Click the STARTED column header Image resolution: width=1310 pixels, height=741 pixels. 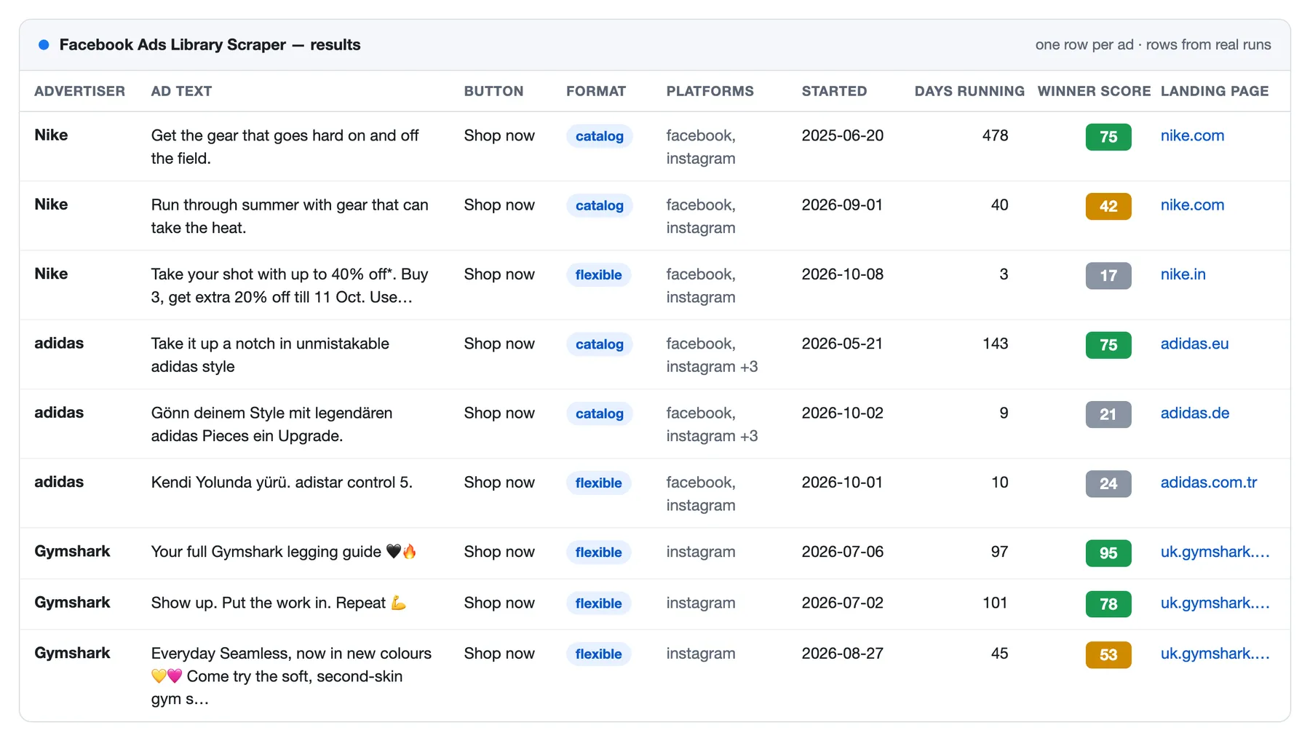[834, 91]
